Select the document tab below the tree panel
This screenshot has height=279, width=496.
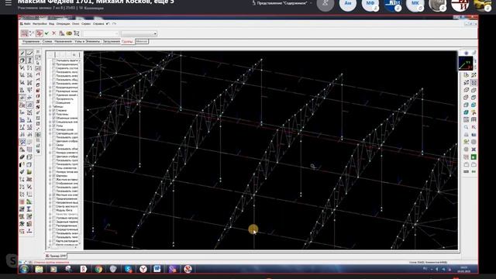(57, 256)
